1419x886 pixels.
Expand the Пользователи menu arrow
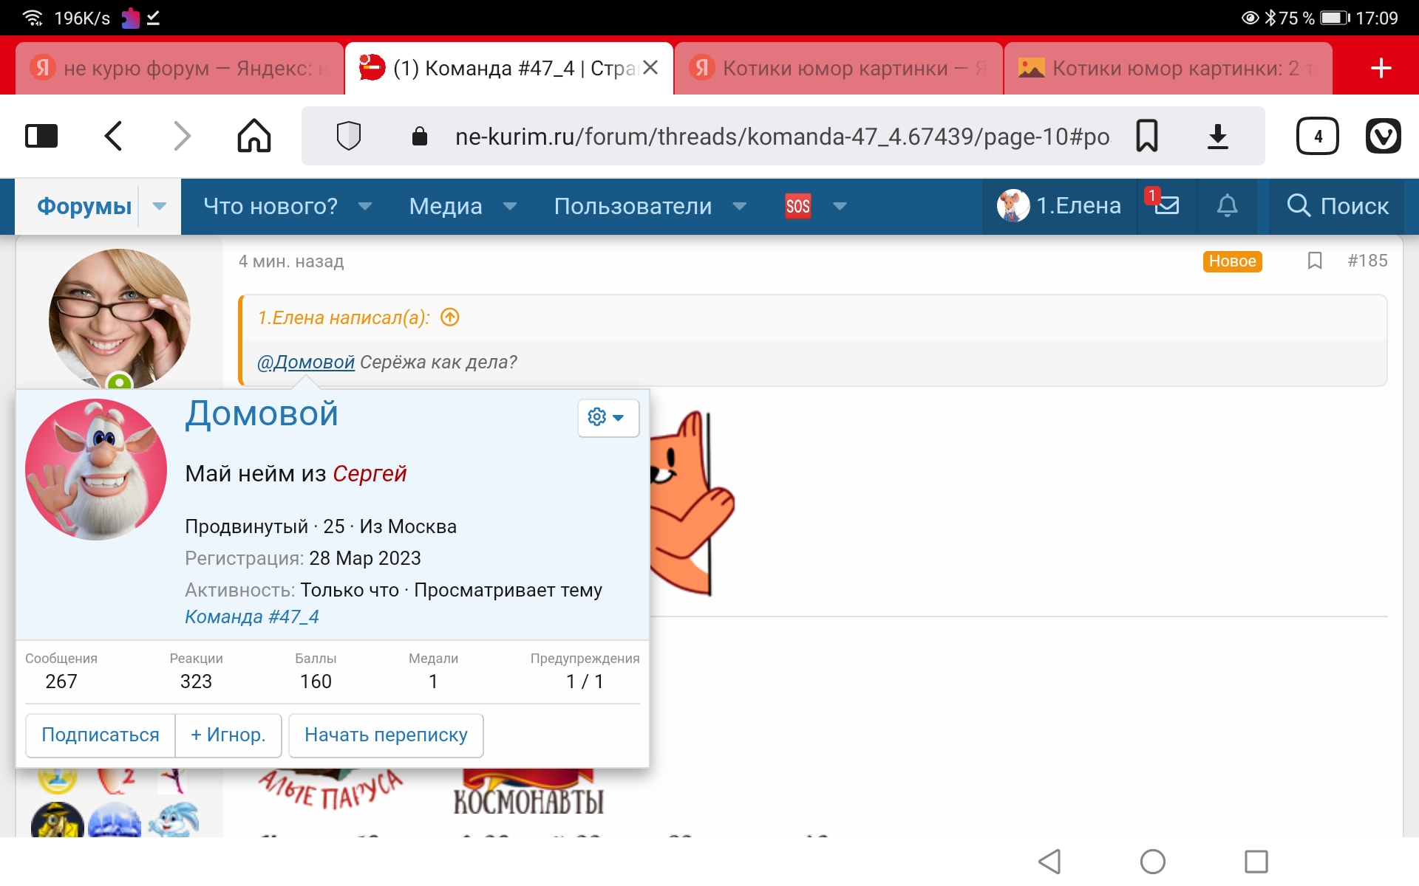coord(739,206)
